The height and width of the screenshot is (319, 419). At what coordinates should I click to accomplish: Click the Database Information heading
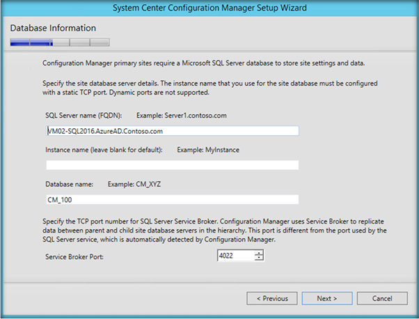click(53, 28)
